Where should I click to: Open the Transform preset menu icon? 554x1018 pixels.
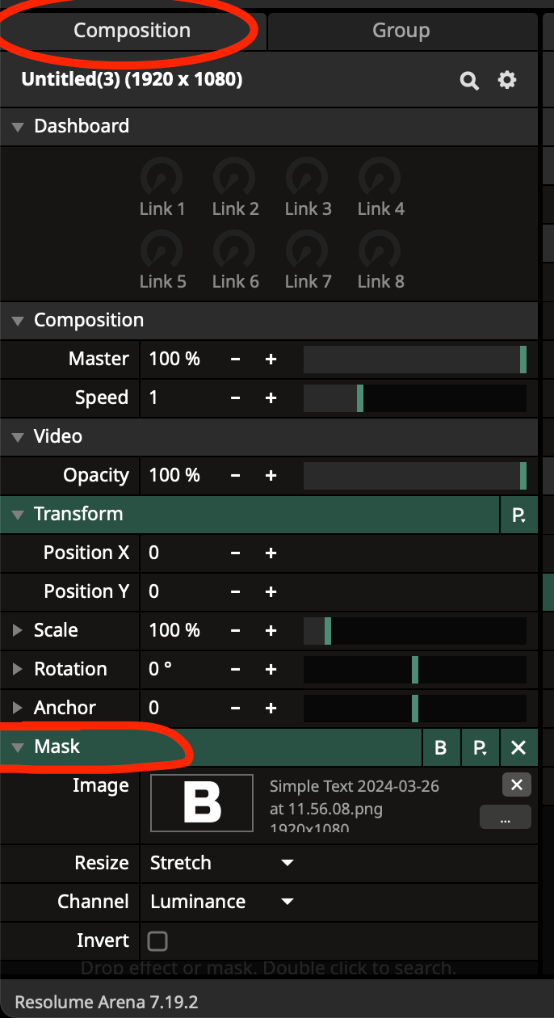pos(519,515)
